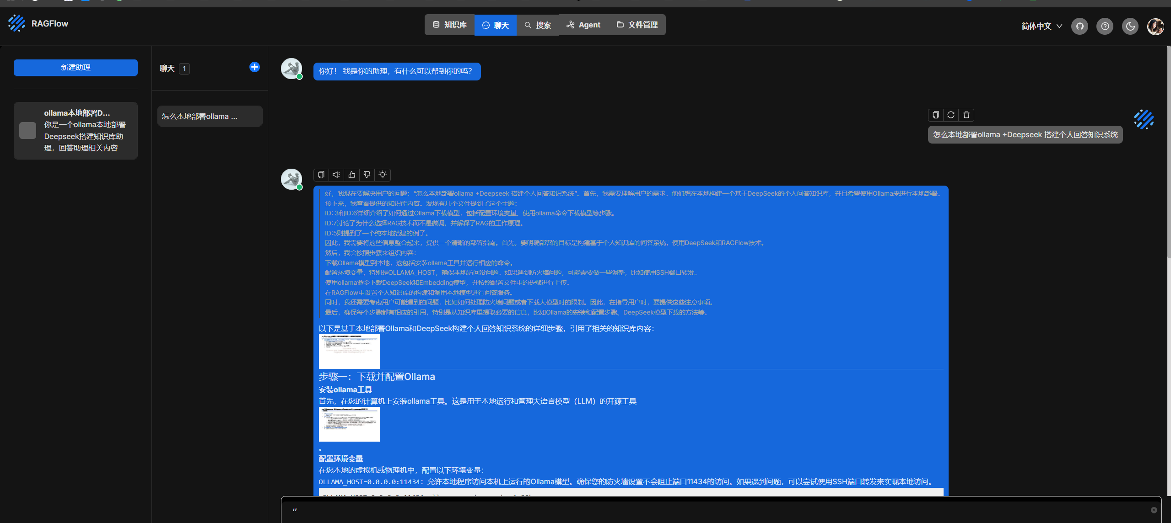The height and width of the screenshot is (523, 1171).
Task: Click the small round icon inside the input box
Action: tap(1154, 510)
